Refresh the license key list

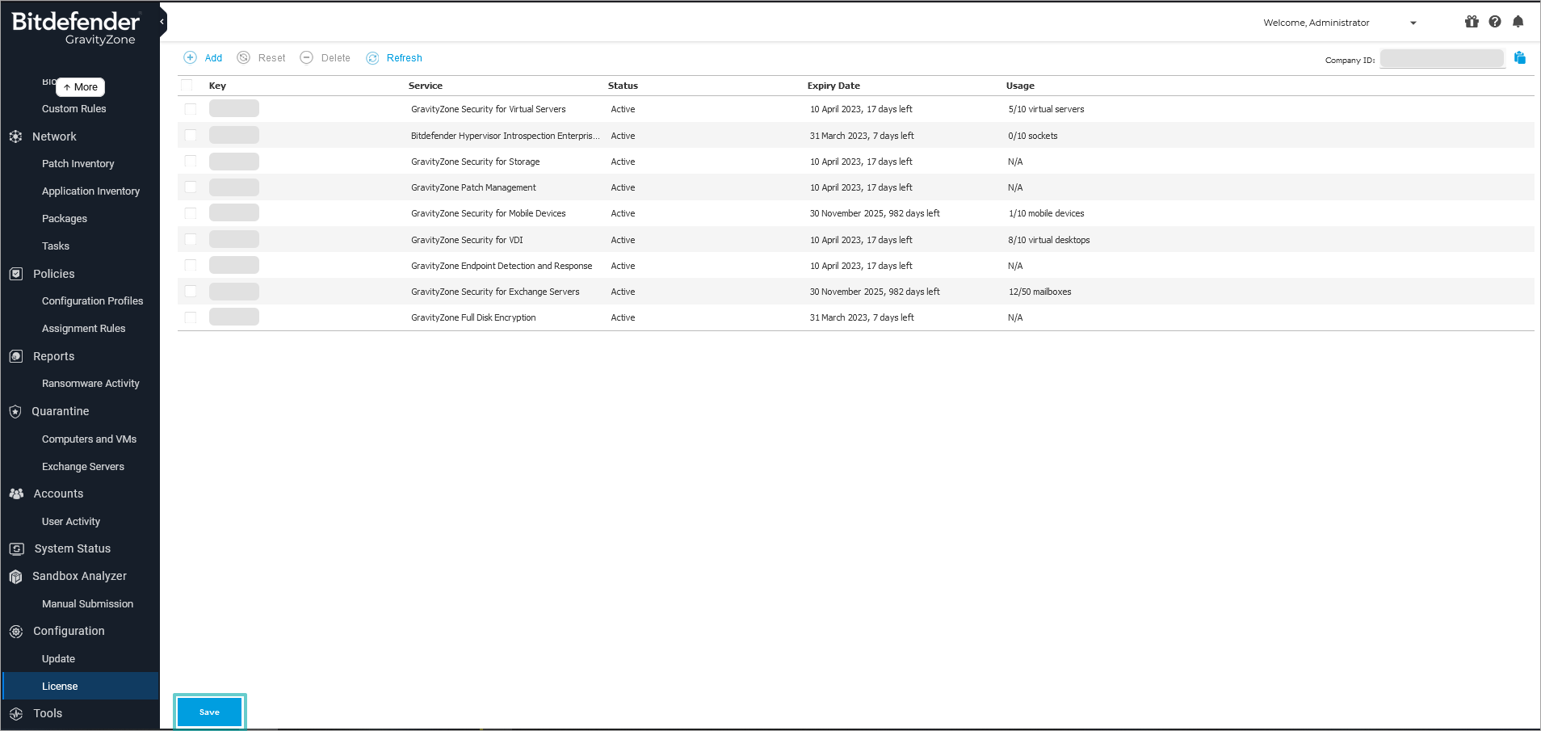[395, 57]
